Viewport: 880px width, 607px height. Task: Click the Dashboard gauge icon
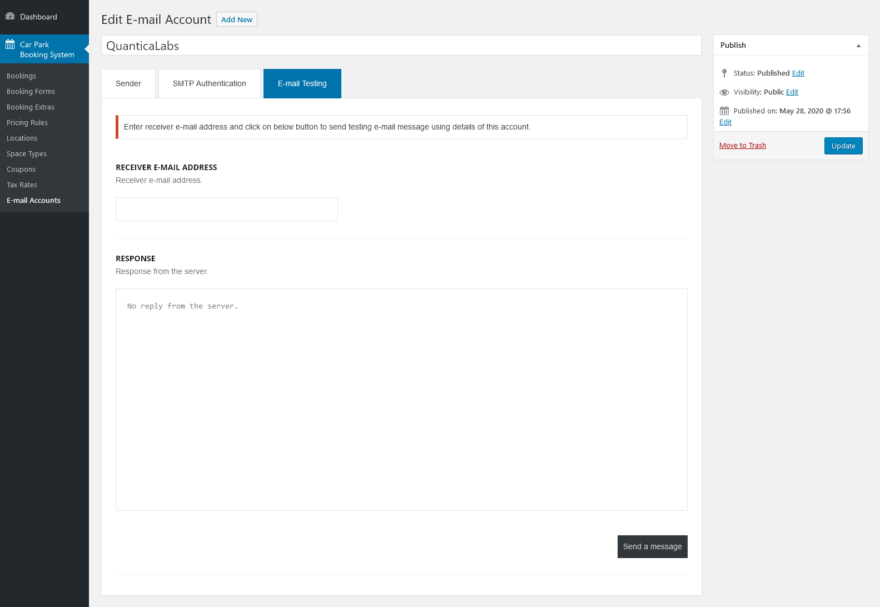(x=10, y=17)
